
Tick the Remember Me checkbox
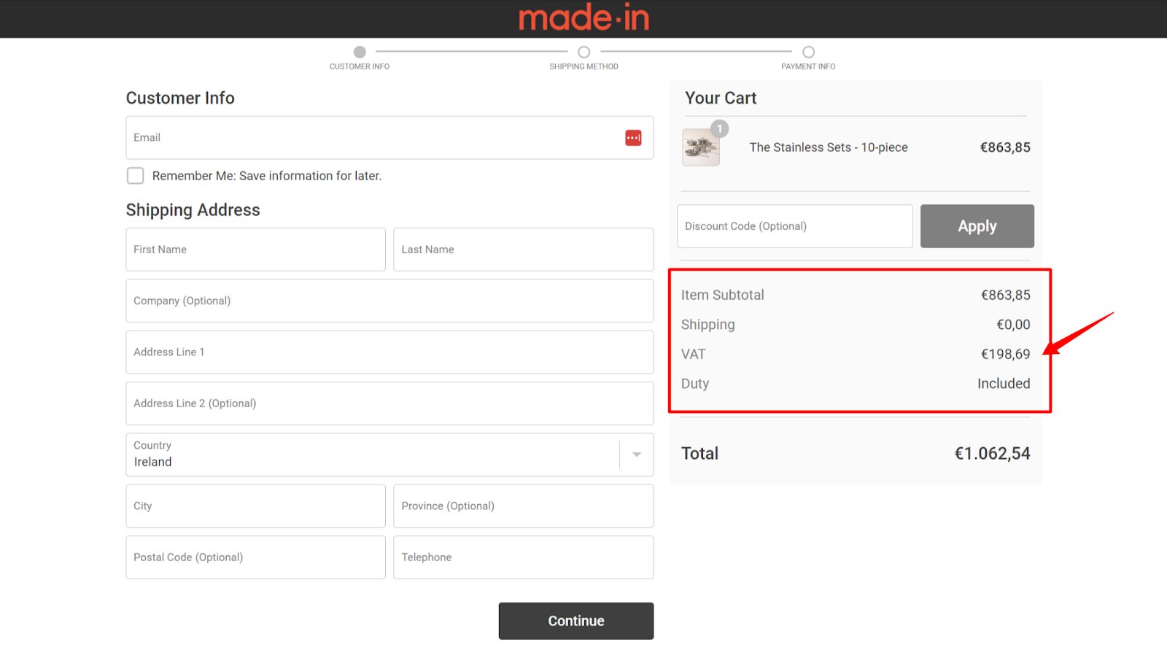[x=135, y=176]
